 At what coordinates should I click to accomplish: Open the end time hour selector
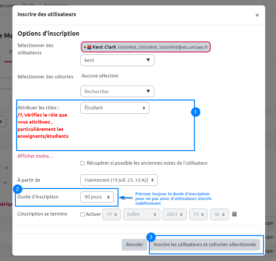click(198, 214)
